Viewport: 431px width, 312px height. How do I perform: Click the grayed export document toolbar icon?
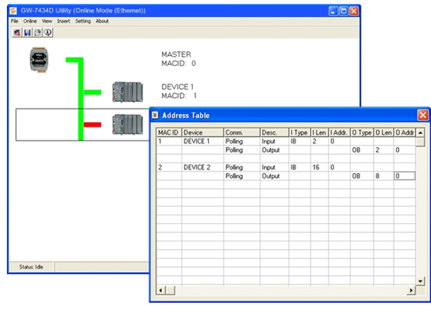(x=38, y=32)
